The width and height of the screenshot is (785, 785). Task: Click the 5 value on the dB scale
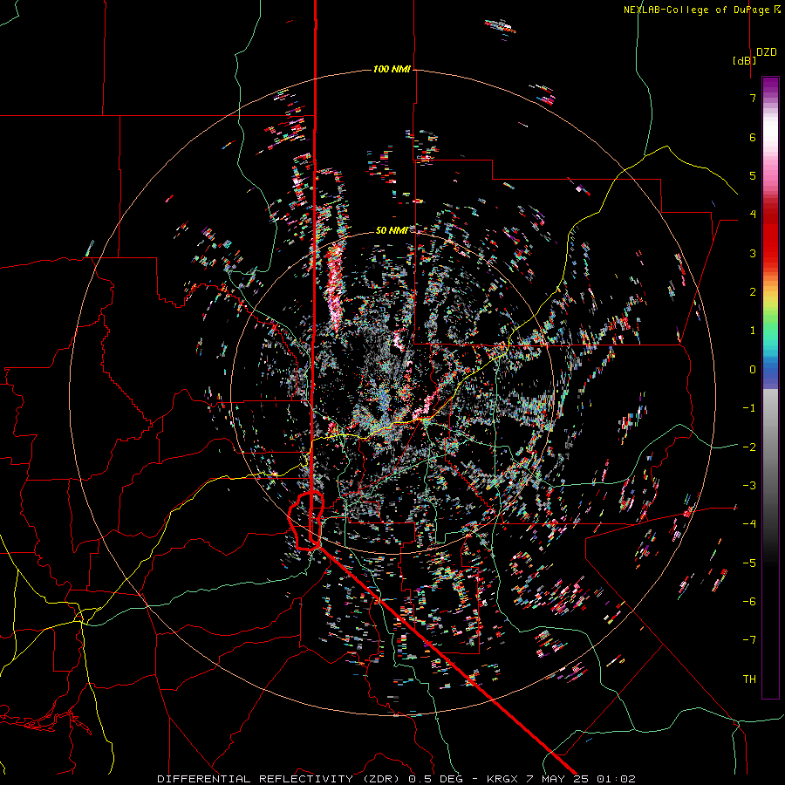point(753,175)
